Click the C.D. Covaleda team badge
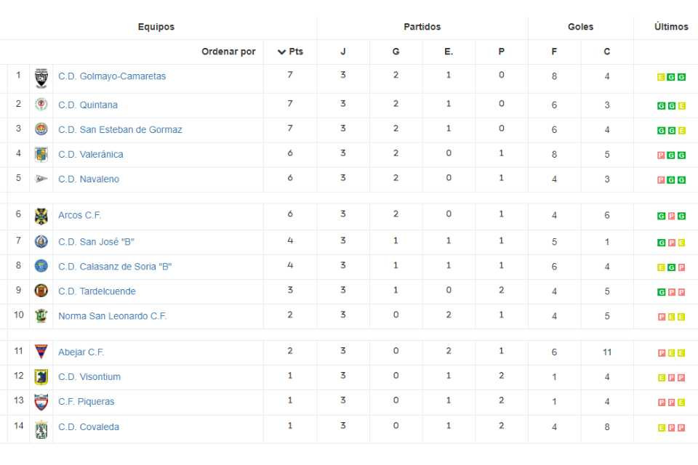698x465 pixels. pos(41,429)
